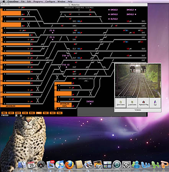The height and width of the screenshot is (172, 169).
Task: Click the Load Game button
Action: click(132, 103)
